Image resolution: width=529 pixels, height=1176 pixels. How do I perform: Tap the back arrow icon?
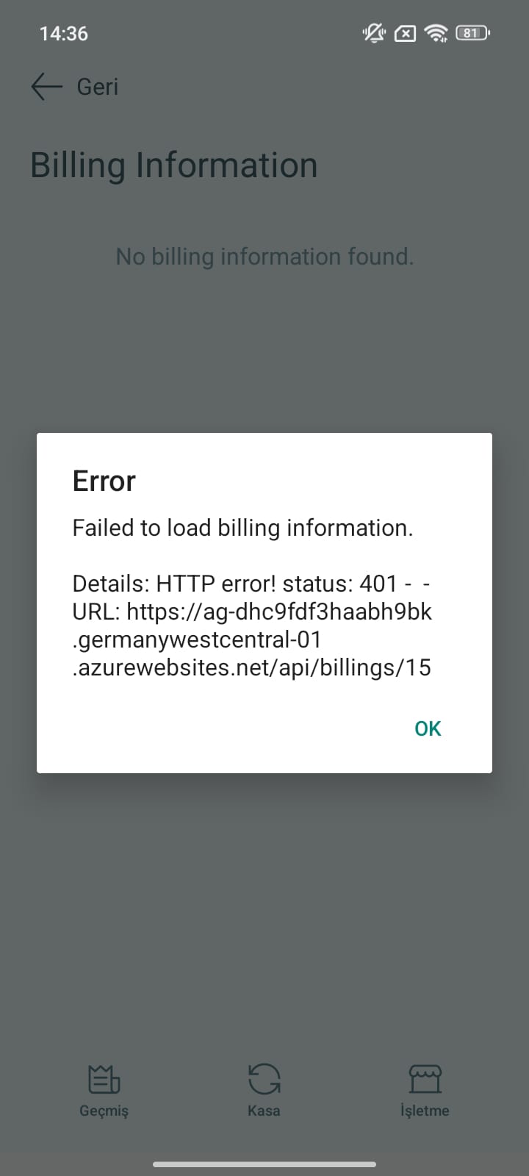(46, 87)
